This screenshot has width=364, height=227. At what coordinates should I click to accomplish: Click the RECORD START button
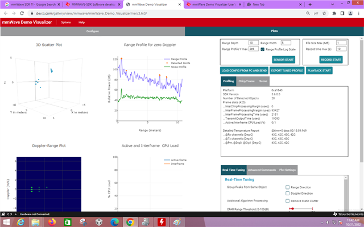click(x=330, y=60)
